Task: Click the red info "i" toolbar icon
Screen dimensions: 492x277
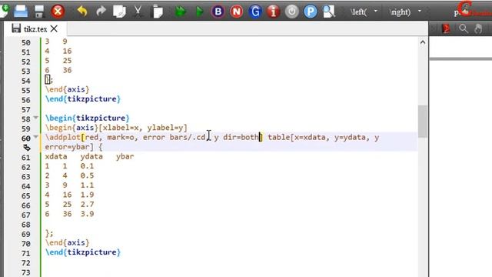Action: click(x=274, y=12)
